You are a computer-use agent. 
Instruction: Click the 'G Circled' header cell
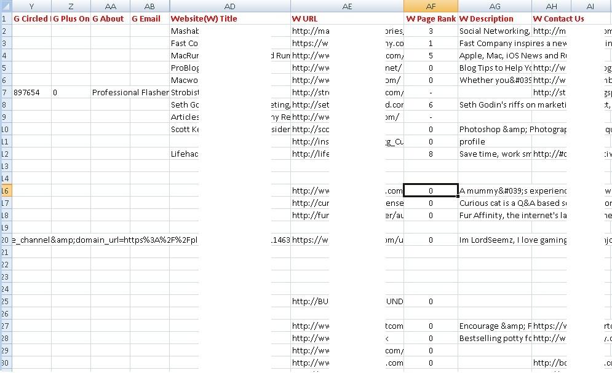(30, 18)
